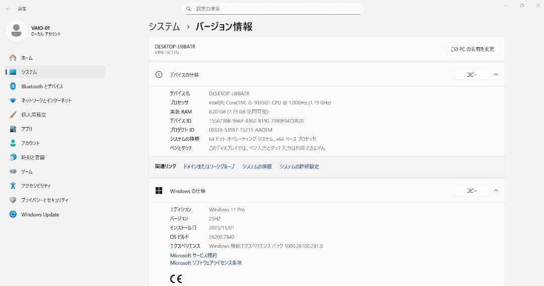Image resolution: width=544 pixels, height=286 pixels.
Task: Open 個人用設定 in sidebar
Action: 55,115
